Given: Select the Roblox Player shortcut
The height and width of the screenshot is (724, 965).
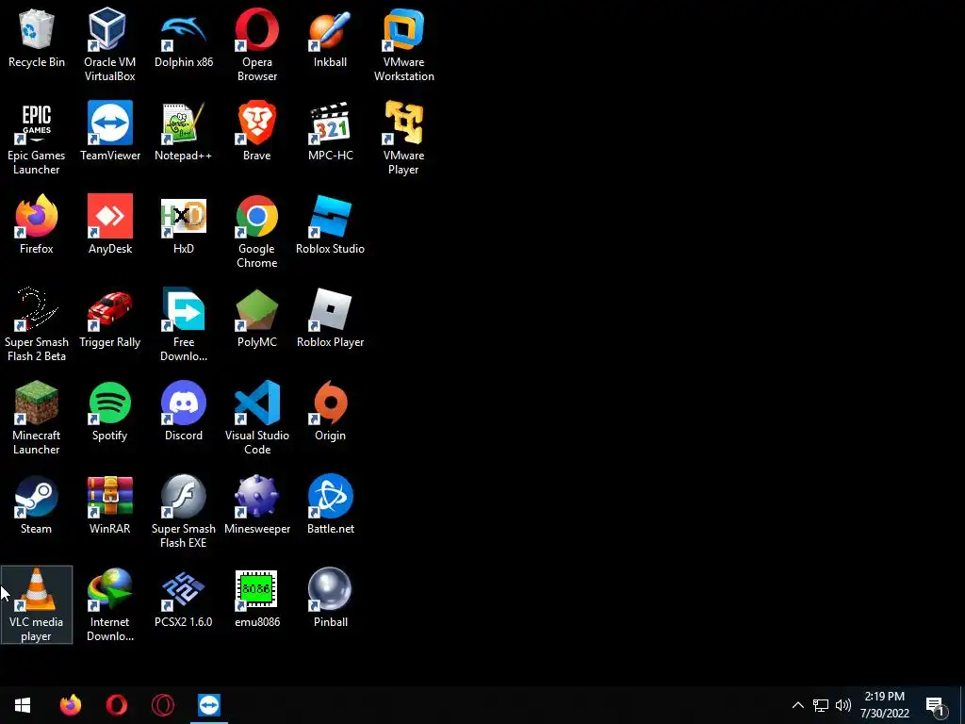Looking at the screenshot, I should [x=331, y=319].
